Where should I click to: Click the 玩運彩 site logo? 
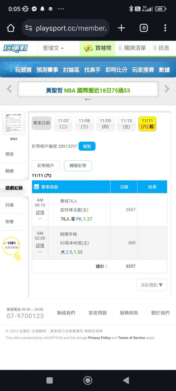pyautogui.click(x=16, y=48)
